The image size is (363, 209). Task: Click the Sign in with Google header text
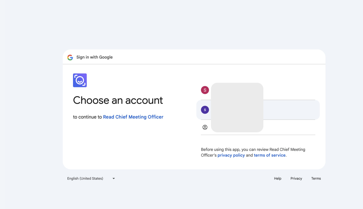click(x=94, y=57)
